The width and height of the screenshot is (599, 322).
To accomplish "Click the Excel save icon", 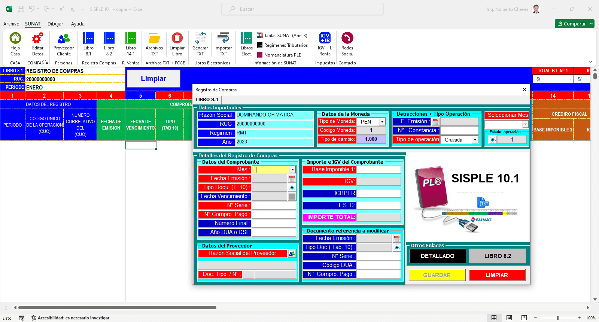I will [21, 9].
